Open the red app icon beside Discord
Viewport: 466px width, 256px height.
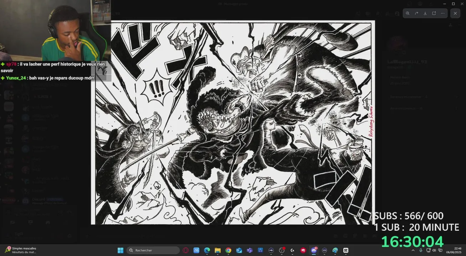coord(303,250)
